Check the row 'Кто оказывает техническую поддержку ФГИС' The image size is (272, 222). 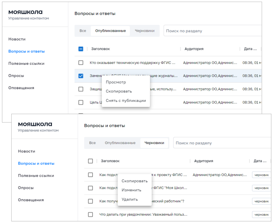(81, 63)
